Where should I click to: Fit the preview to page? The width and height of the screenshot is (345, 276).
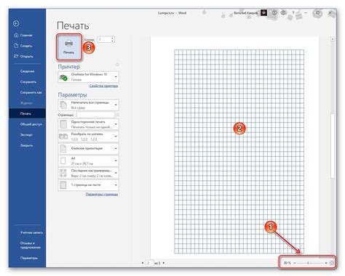[332, 263]
